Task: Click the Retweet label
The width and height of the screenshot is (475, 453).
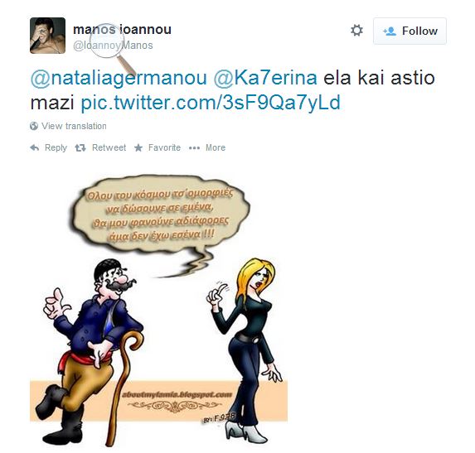Action: tap(109, 147)
